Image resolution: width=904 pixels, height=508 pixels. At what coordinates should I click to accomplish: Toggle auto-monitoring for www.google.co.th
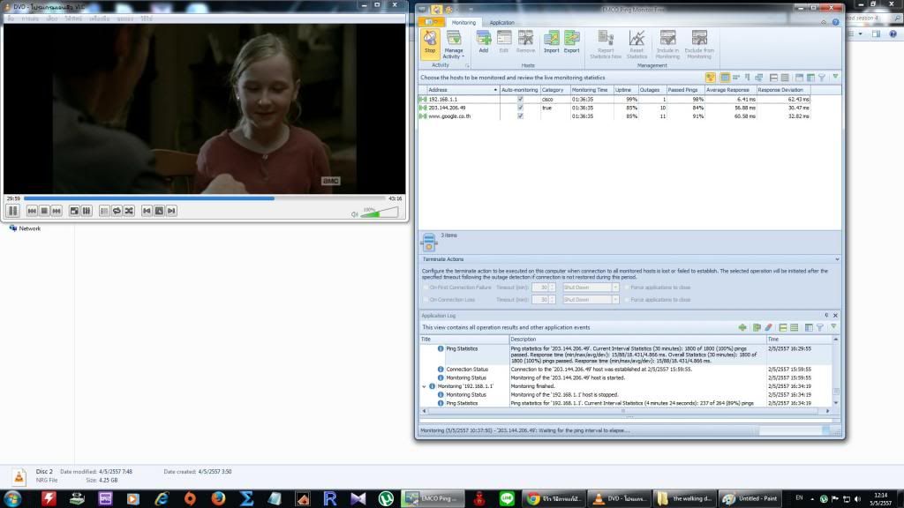click(520, 116)
